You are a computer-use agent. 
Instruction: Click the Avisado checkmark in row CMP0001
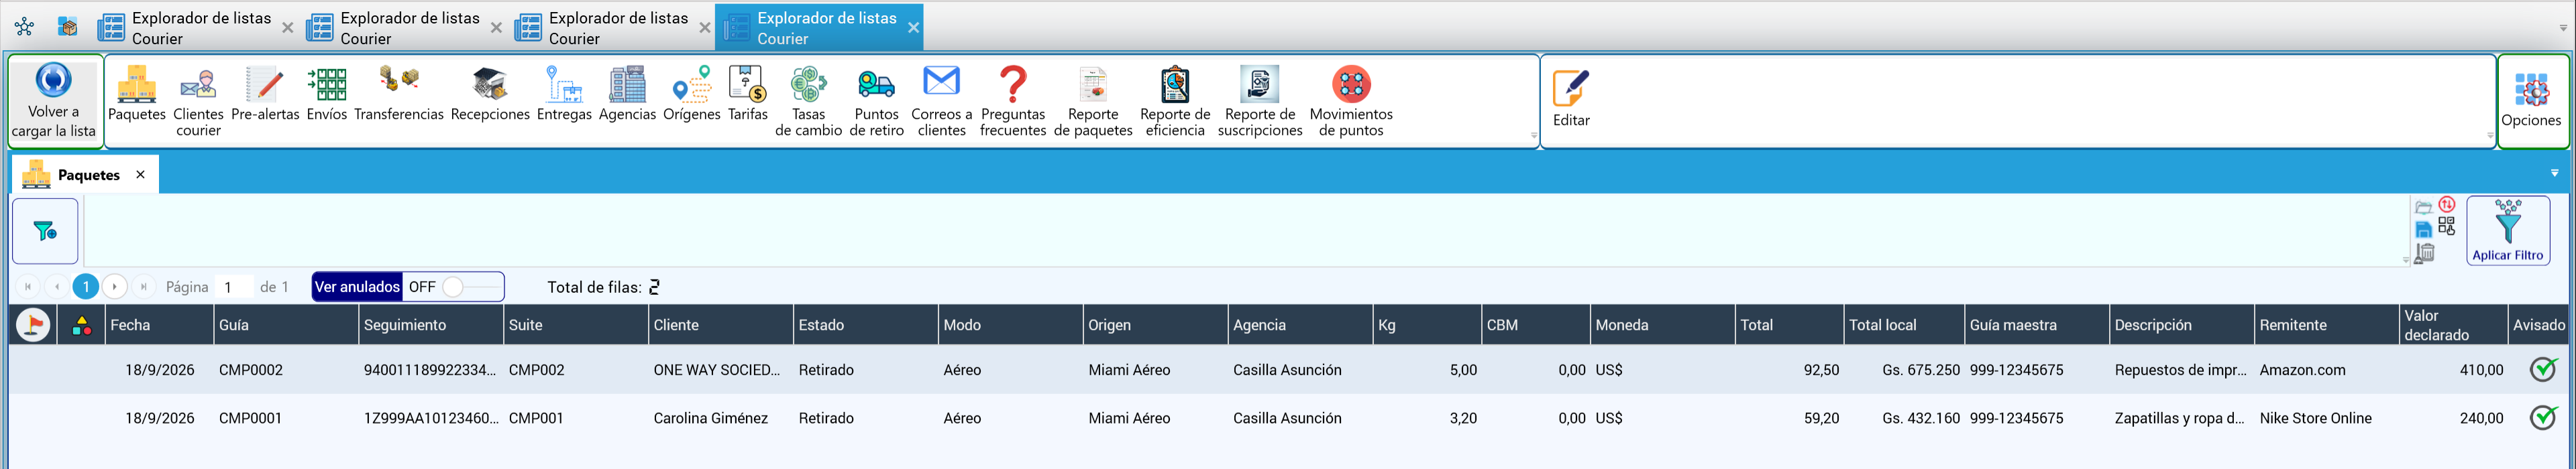click(x=2543, y=417)
